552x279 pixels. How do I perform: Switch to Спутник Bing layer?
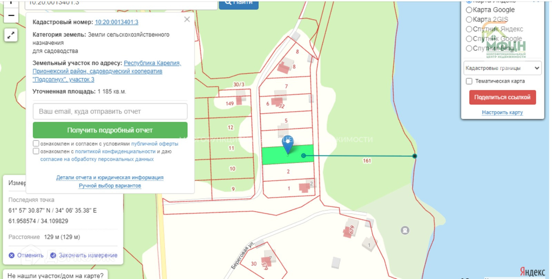(469, 49)
